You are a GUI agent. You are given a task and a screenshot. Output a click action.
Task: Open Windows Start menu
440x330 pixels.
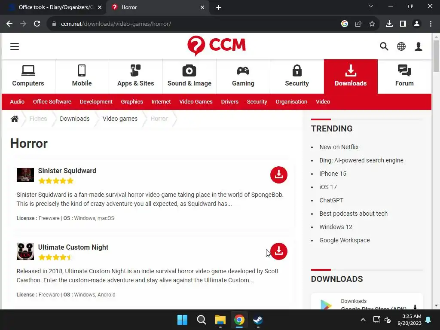pyautogui.click(x=182, y=320)
